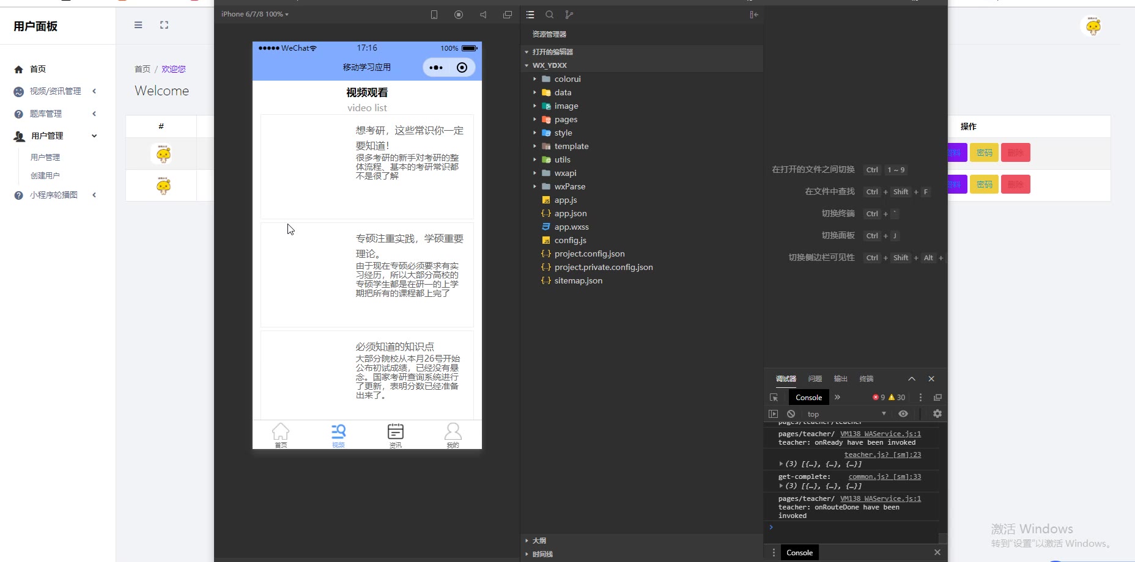This screenshot has height=562, width=1135.
Task: Expand 题库管理 sidebar menu
Action: (x=55, y=114)
